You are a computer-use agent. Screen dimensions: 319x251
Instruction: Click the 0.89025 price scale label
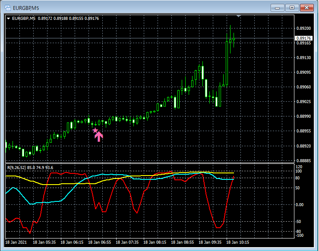[x=303, y=102]
